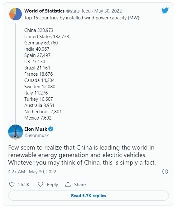The image size is (177, 209).
Task: Click the share upload arrow icon
Action: point(68,184)
